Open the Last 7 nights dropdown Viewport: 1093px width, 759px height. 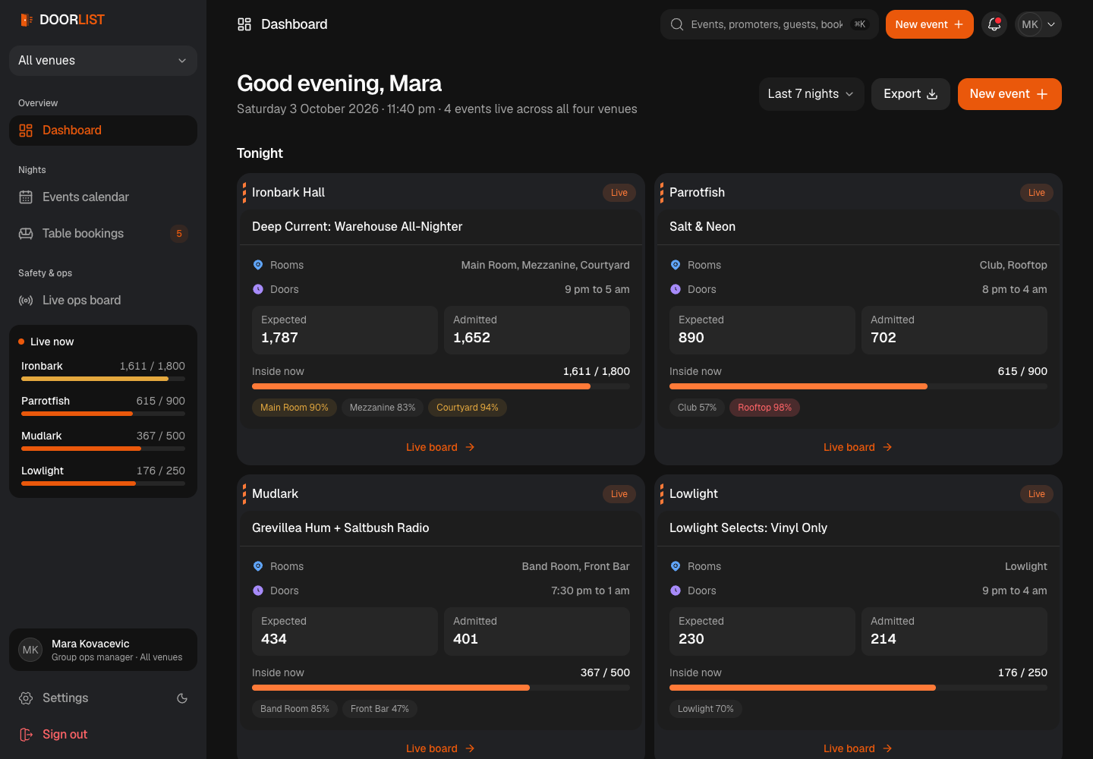click(811, 94)
